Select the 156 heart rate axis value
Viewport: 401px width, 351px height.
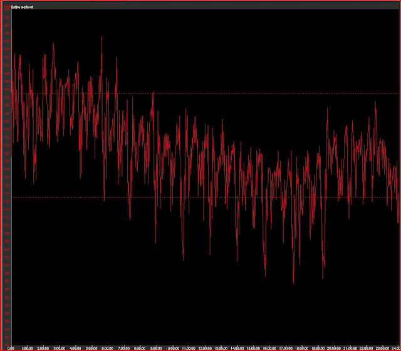tap(7, 41)
